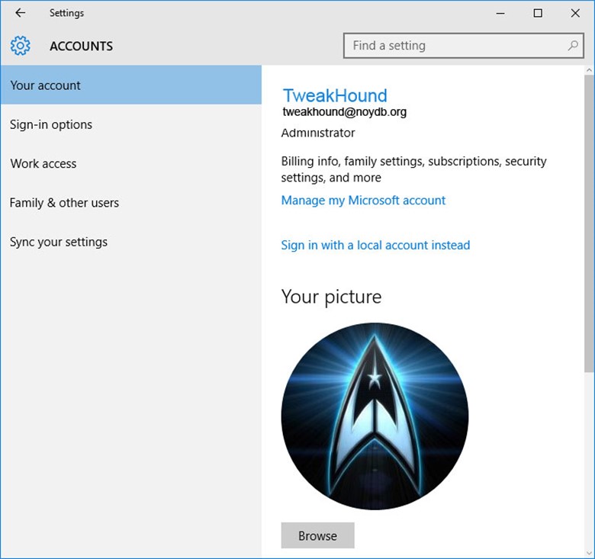The width and height of the screenshot is (595, 559).
Task: Focus the Find a setting field
Action: point(463,46)
